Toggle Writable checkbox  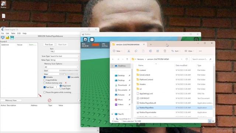(x=45, y=77)
